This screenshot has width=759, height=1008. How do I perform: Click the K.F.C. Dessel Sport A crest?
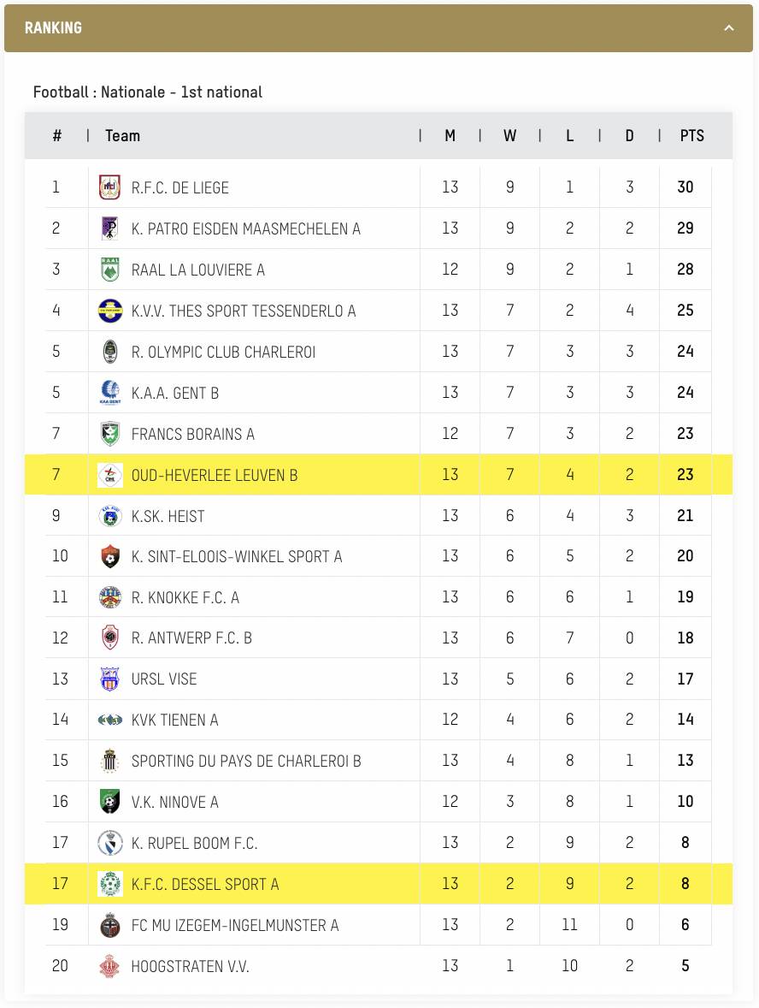(x=109, y=884)
